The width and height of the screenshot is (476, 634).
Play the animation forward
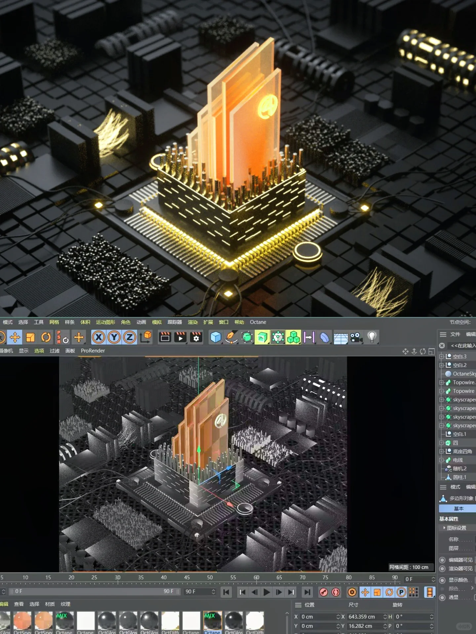click(266, 592)
